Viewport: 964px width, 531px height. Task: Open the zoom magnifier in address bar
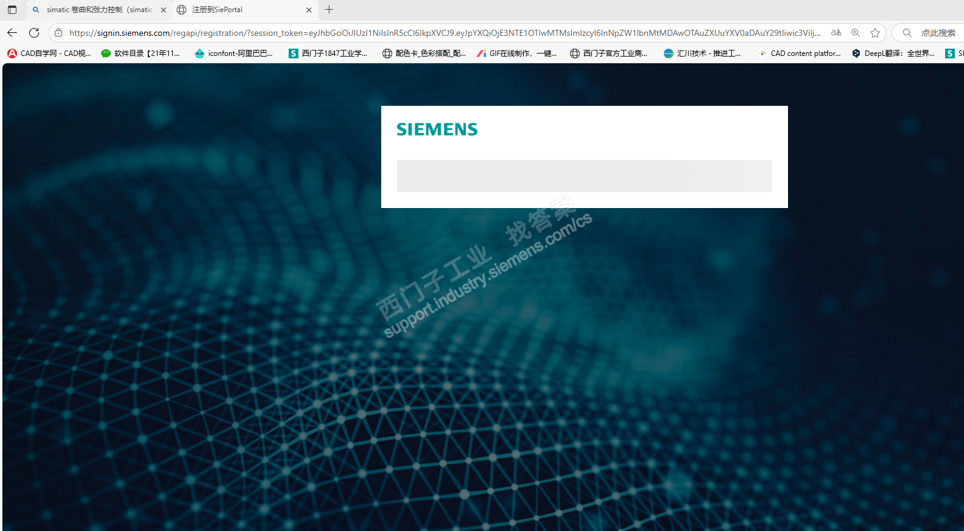(856, 33)
